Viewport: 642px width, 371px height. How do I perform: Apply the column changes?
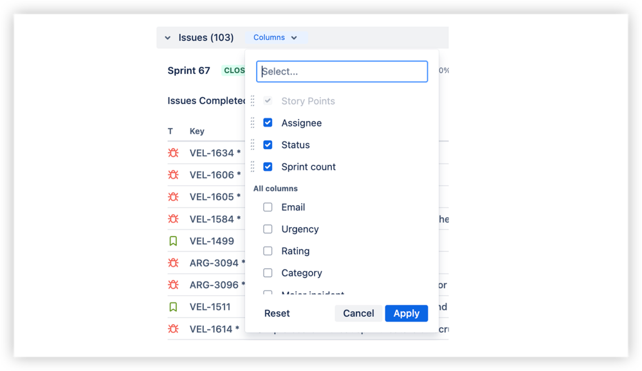pyautogui.click(x=407, y=313)
